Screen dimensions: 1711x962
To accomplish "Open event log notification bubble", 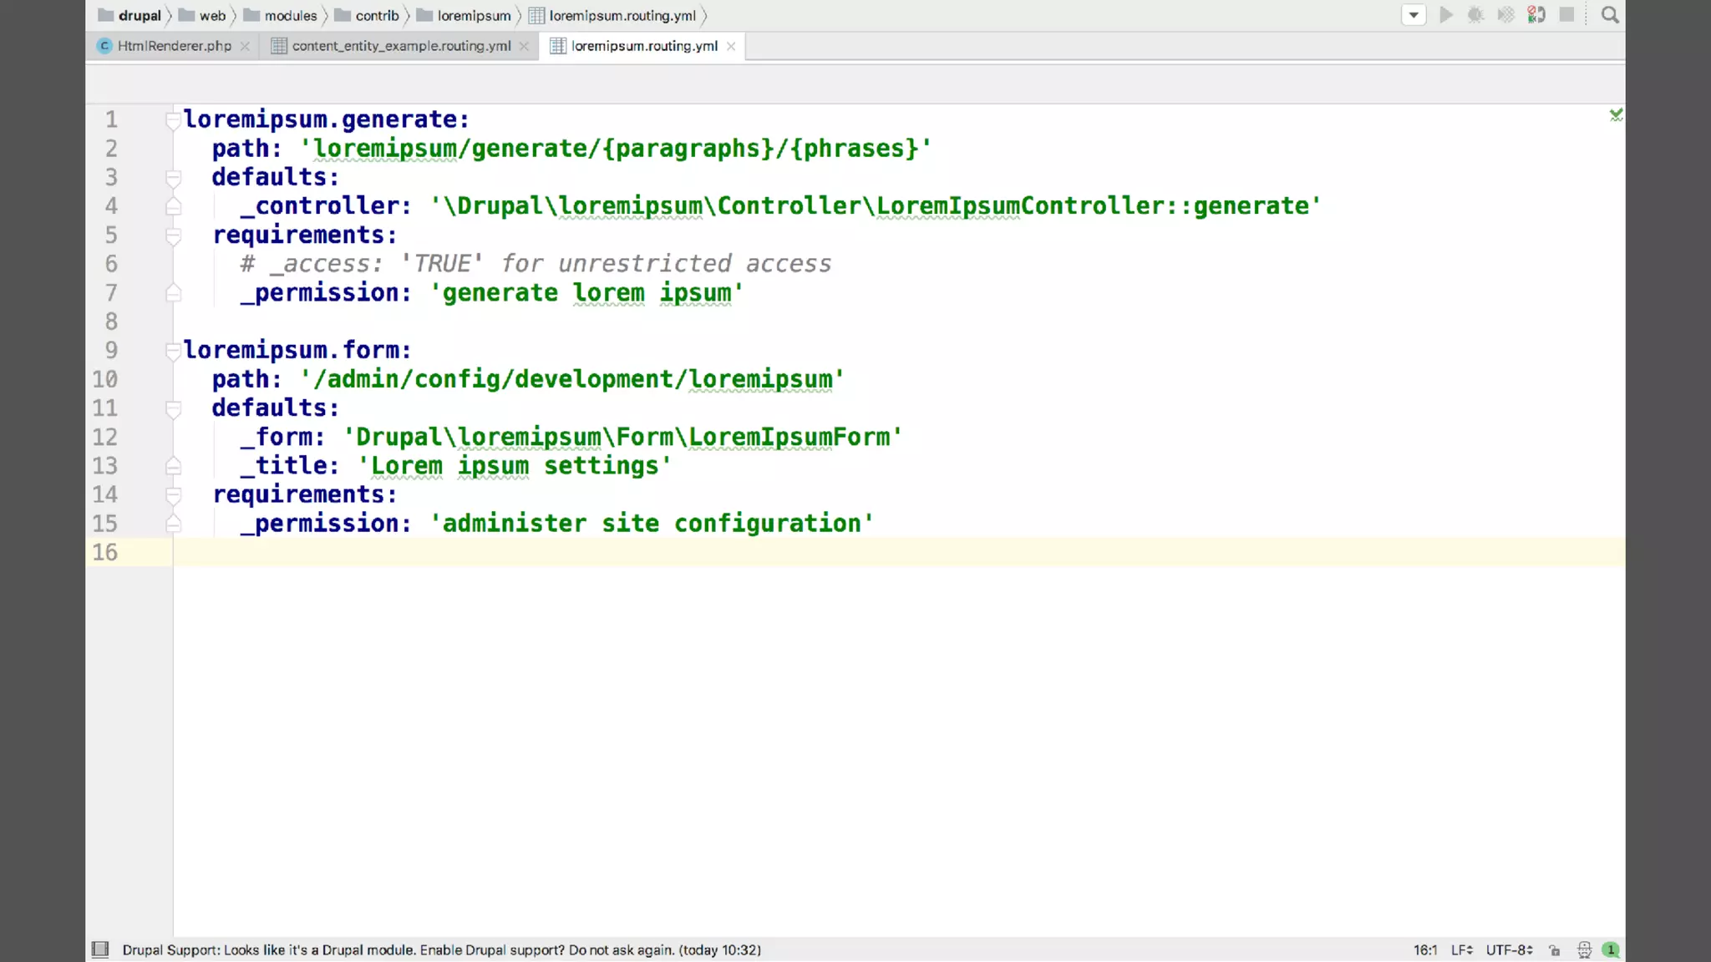I will click(x=1611, y=950).
